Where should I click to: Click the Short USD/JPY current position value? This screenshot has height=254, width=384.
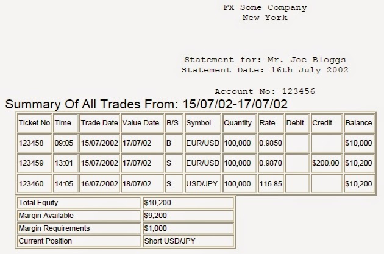[188, 241]
